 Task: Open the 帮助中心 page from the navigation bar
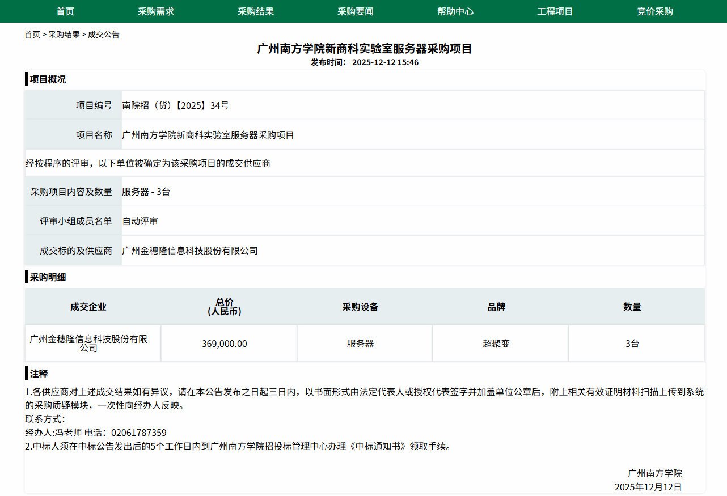coord(455,11)
